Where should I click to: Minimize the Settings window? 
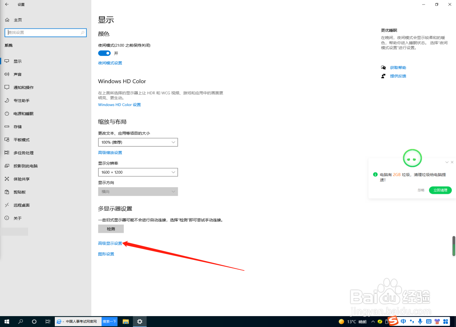[424, 5]
